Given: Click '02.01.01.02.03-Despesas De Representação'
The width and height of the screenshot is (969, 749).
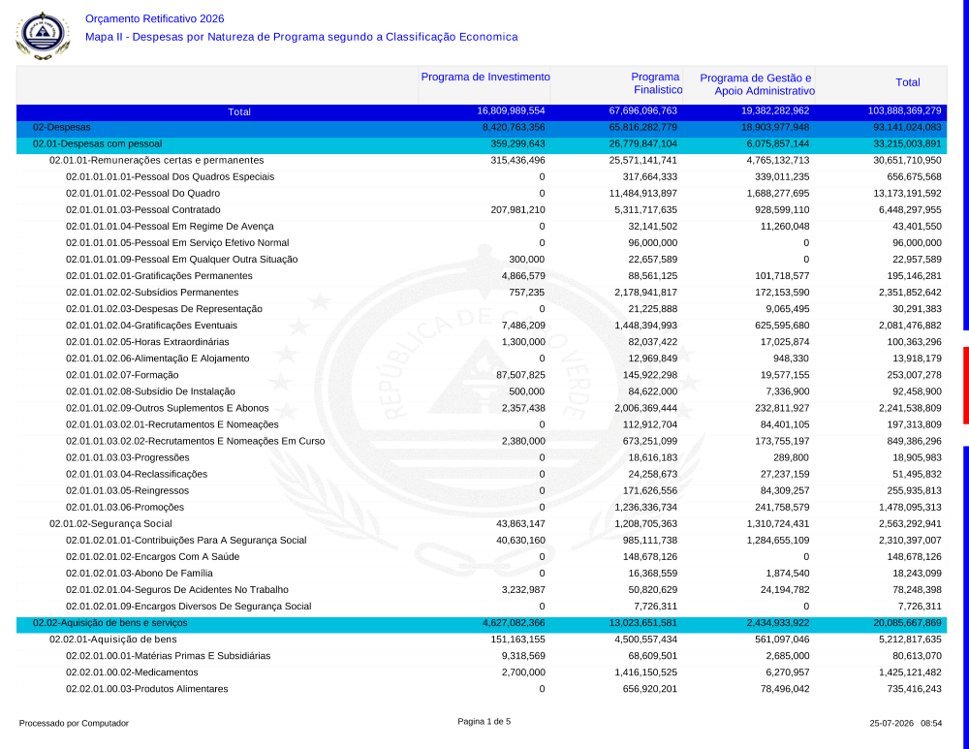Looking at the screenshot, I should point(164,309).
